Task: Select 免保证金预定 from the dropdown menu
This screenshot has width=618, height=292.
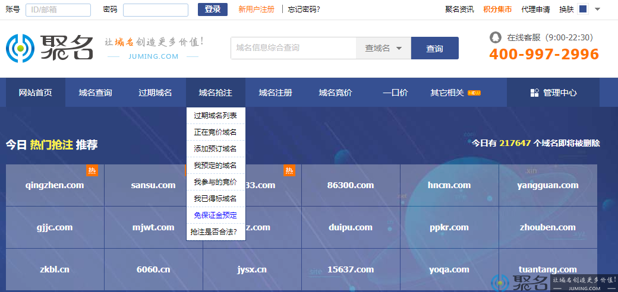Action: click(216, 215)
